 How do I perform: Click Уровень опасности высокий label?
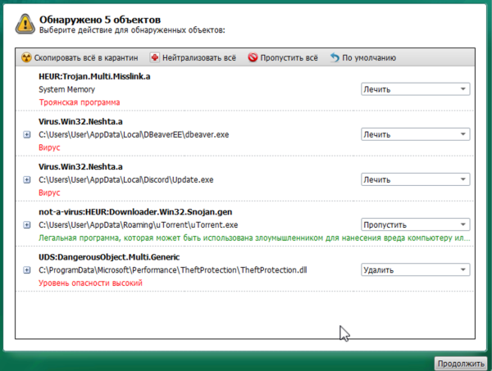coord(90,283)
